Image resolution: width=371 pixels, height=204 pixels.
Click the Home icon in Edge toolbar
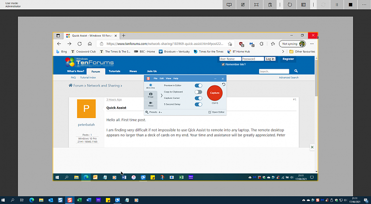click(90, 44)
